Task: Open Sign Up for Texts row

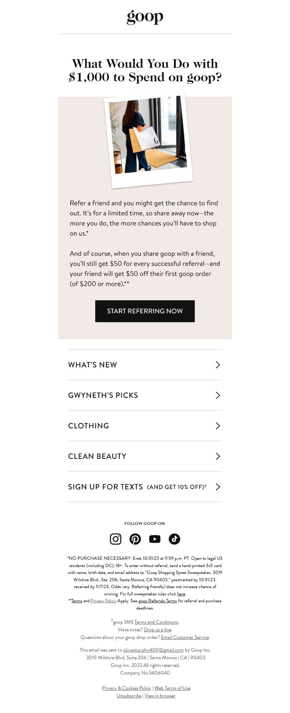Action: point(145,487)
